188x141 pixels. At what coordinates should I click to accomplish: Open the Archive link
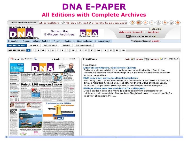[153, 32]
